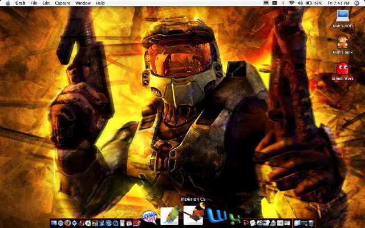365x228 pixels.
Task: Launch Firefox from the dock
Action: 67,223
